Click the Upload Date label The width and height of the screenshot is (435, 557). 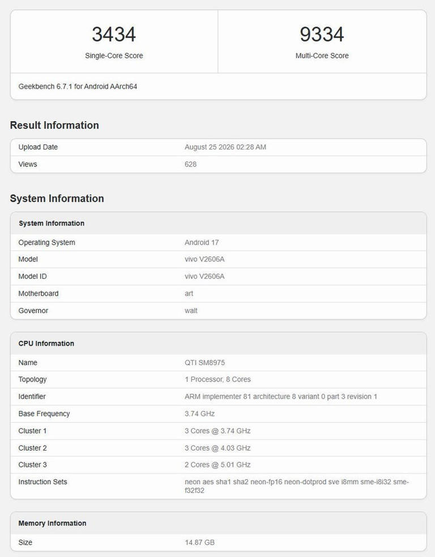pyautogui.click(x=38, y=147)
